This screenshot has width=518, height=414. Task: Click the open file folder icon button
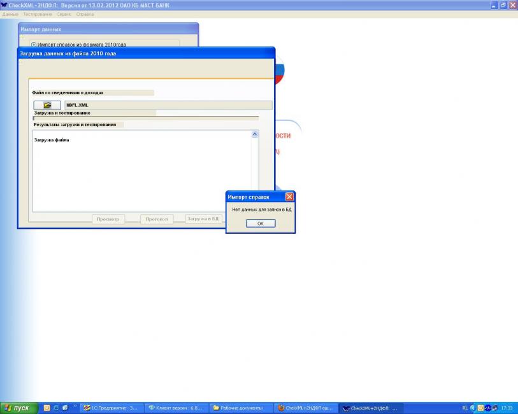tap(47, 105)
